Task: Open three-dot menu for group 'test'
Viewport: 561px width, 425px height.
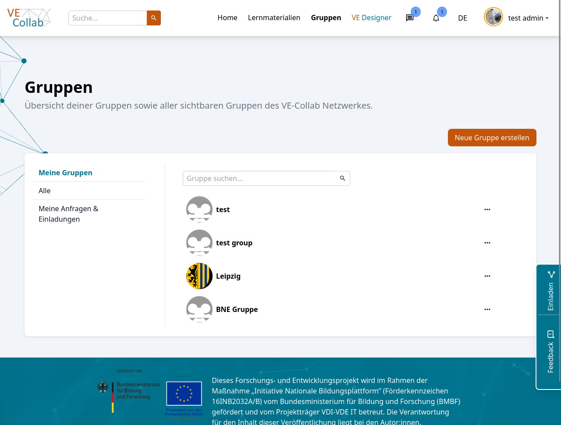Action: click(x=487, y=209)
